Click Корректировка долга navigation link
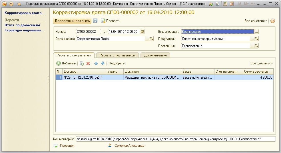 pyautogui.click(x=25, y=13)
